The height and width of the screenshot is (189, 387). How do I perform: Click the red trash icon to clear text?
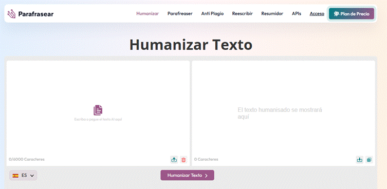point(183,160)
